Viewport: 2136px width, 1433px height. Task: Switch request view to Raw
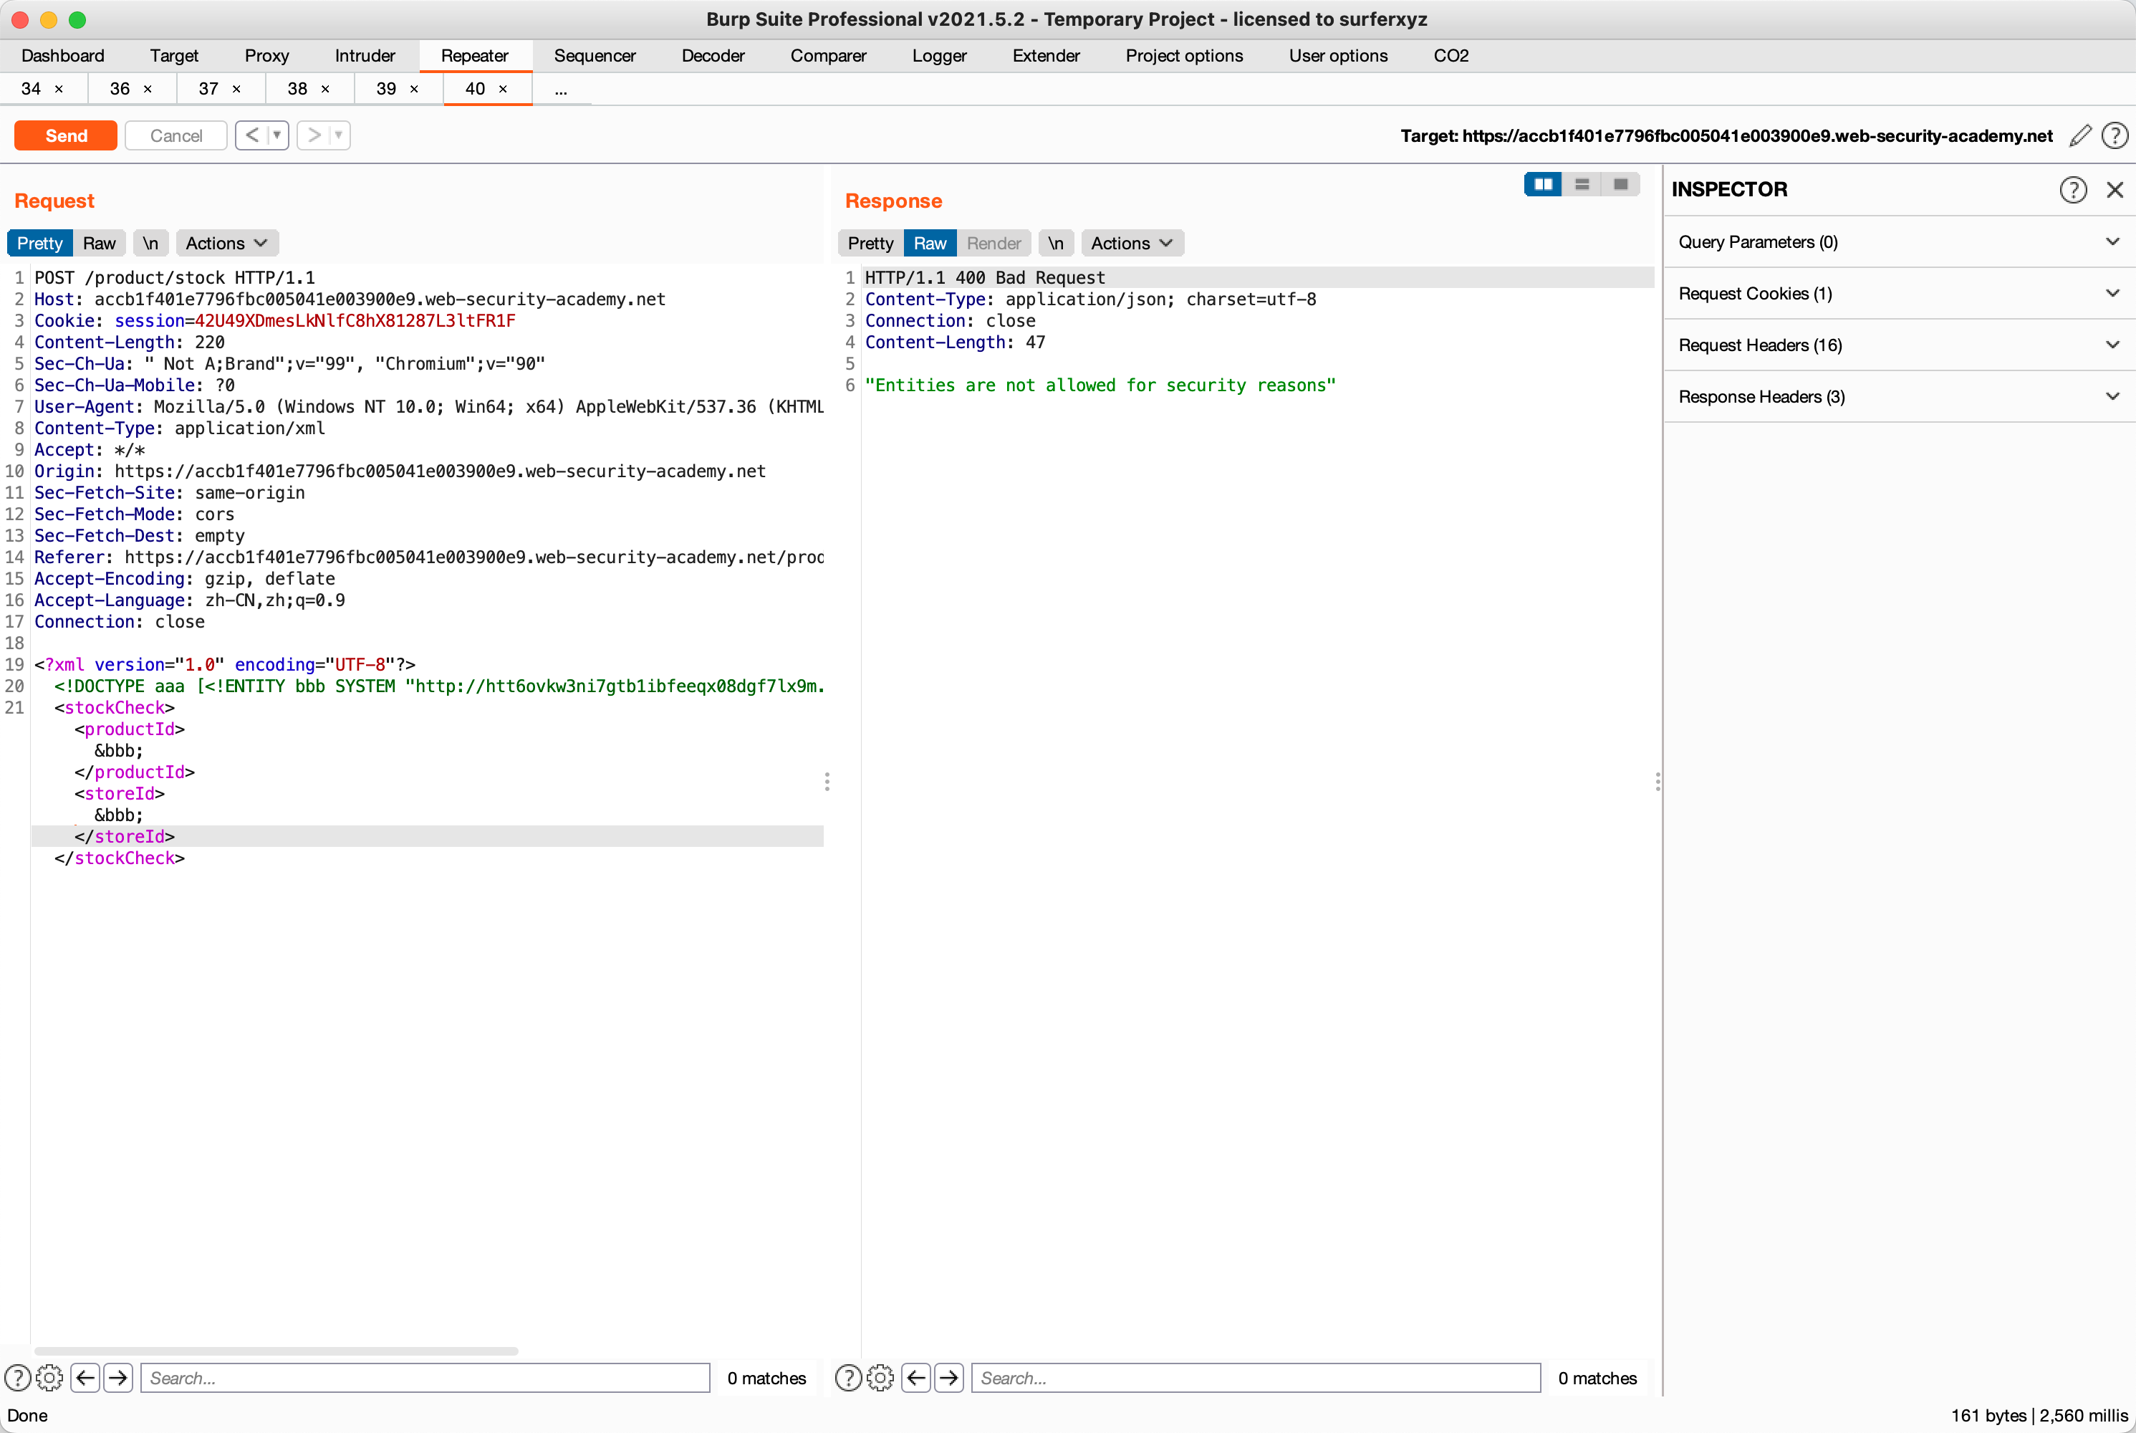click(x=100, y=243)
